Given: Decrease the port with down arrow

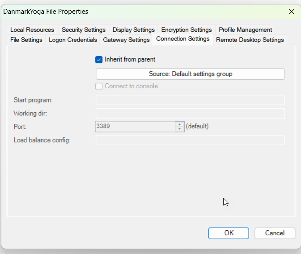Looking at the screenshot, I should pos(179,129).
